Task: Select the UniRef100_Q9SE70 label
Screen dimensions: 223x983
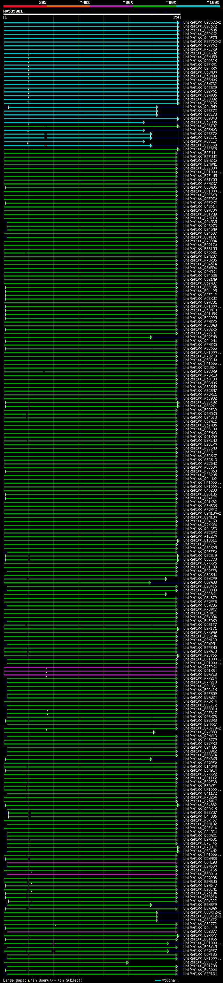Action: [x=200, y=134]
